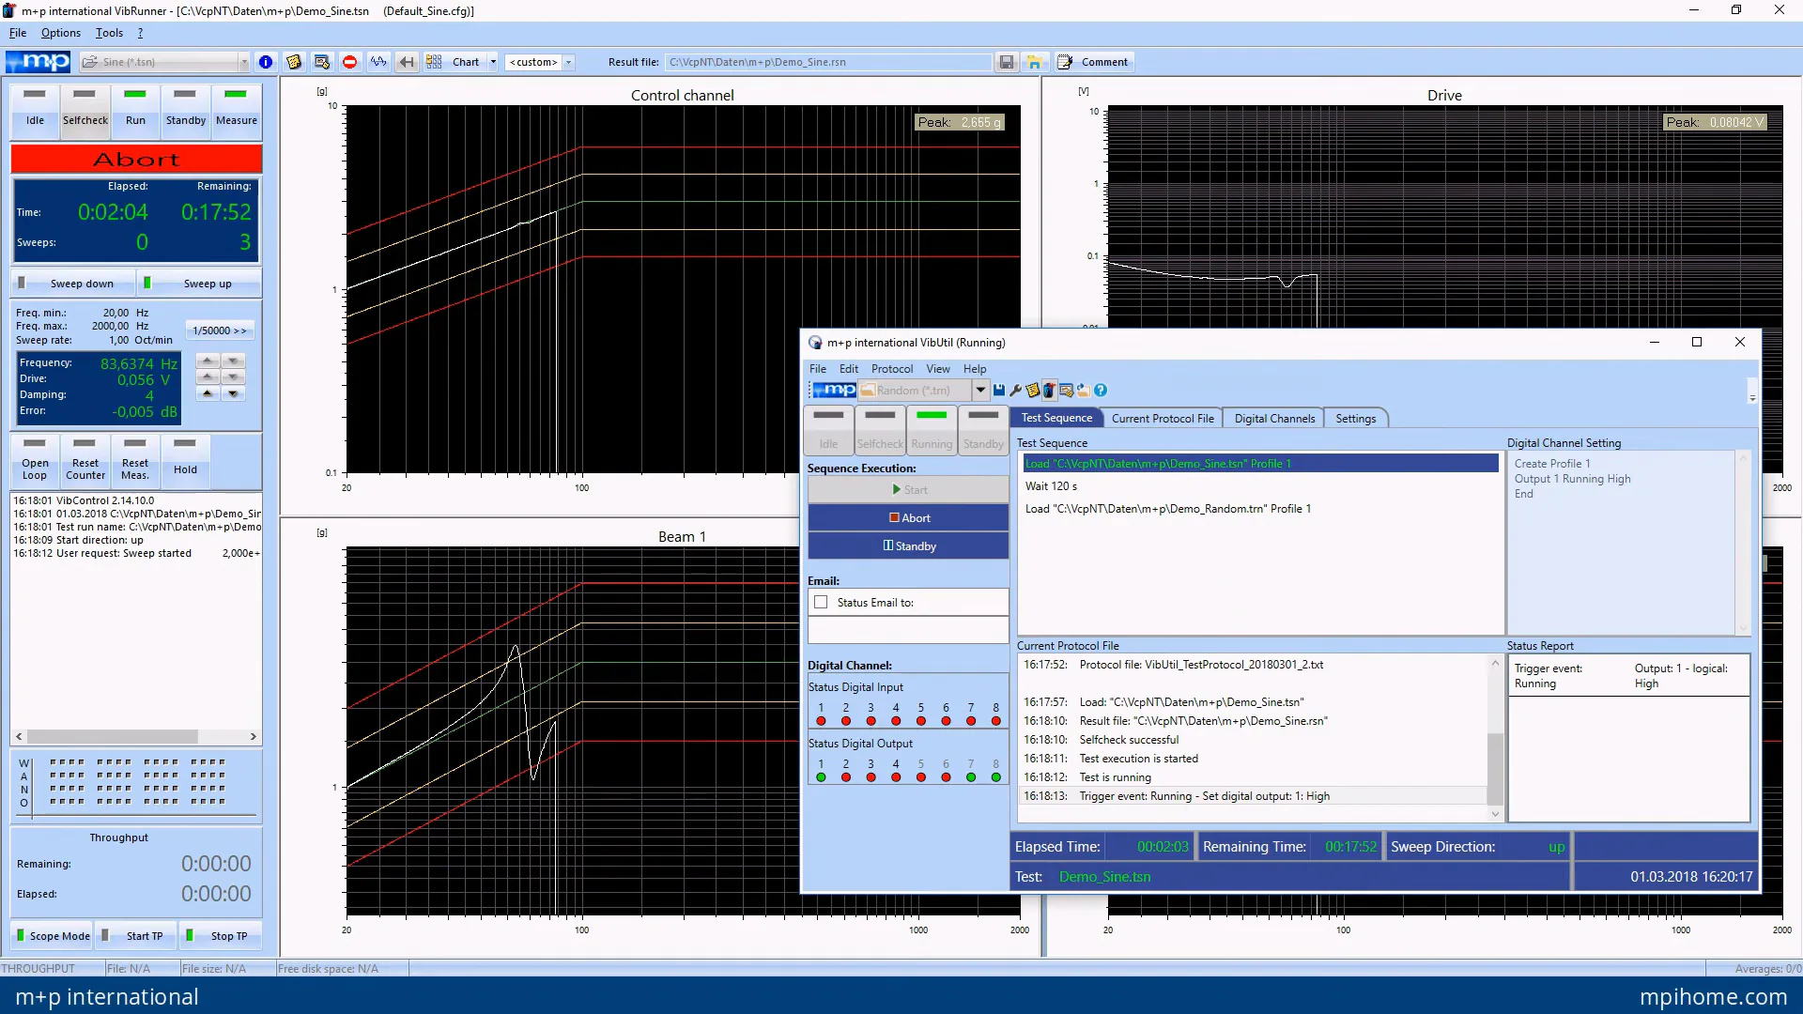Click the waveform signal icon in VibRunner toolbar
Image resolution: width=1803 pixels, height=1014 pixels.
point(378,62)
